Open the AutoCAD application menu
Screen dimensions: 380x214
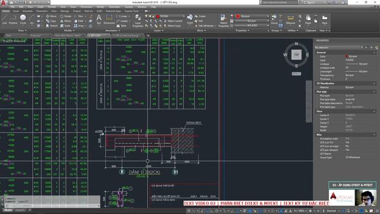tap(4, 3)
